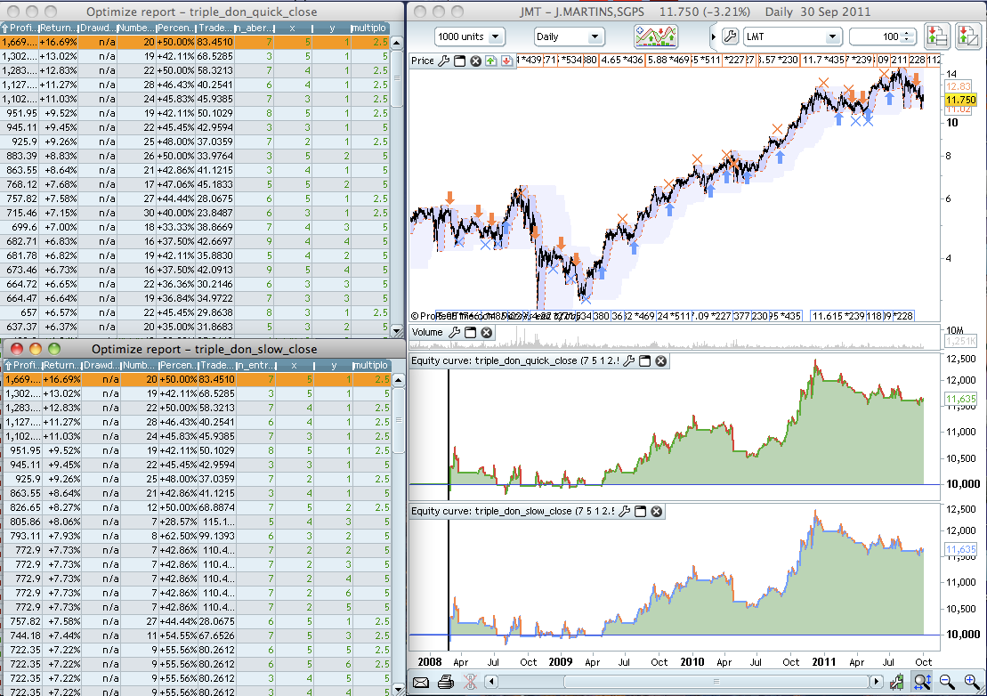987x696 pixels.
Task: Open the LMT order type dropdown
Action: (792, 36)
